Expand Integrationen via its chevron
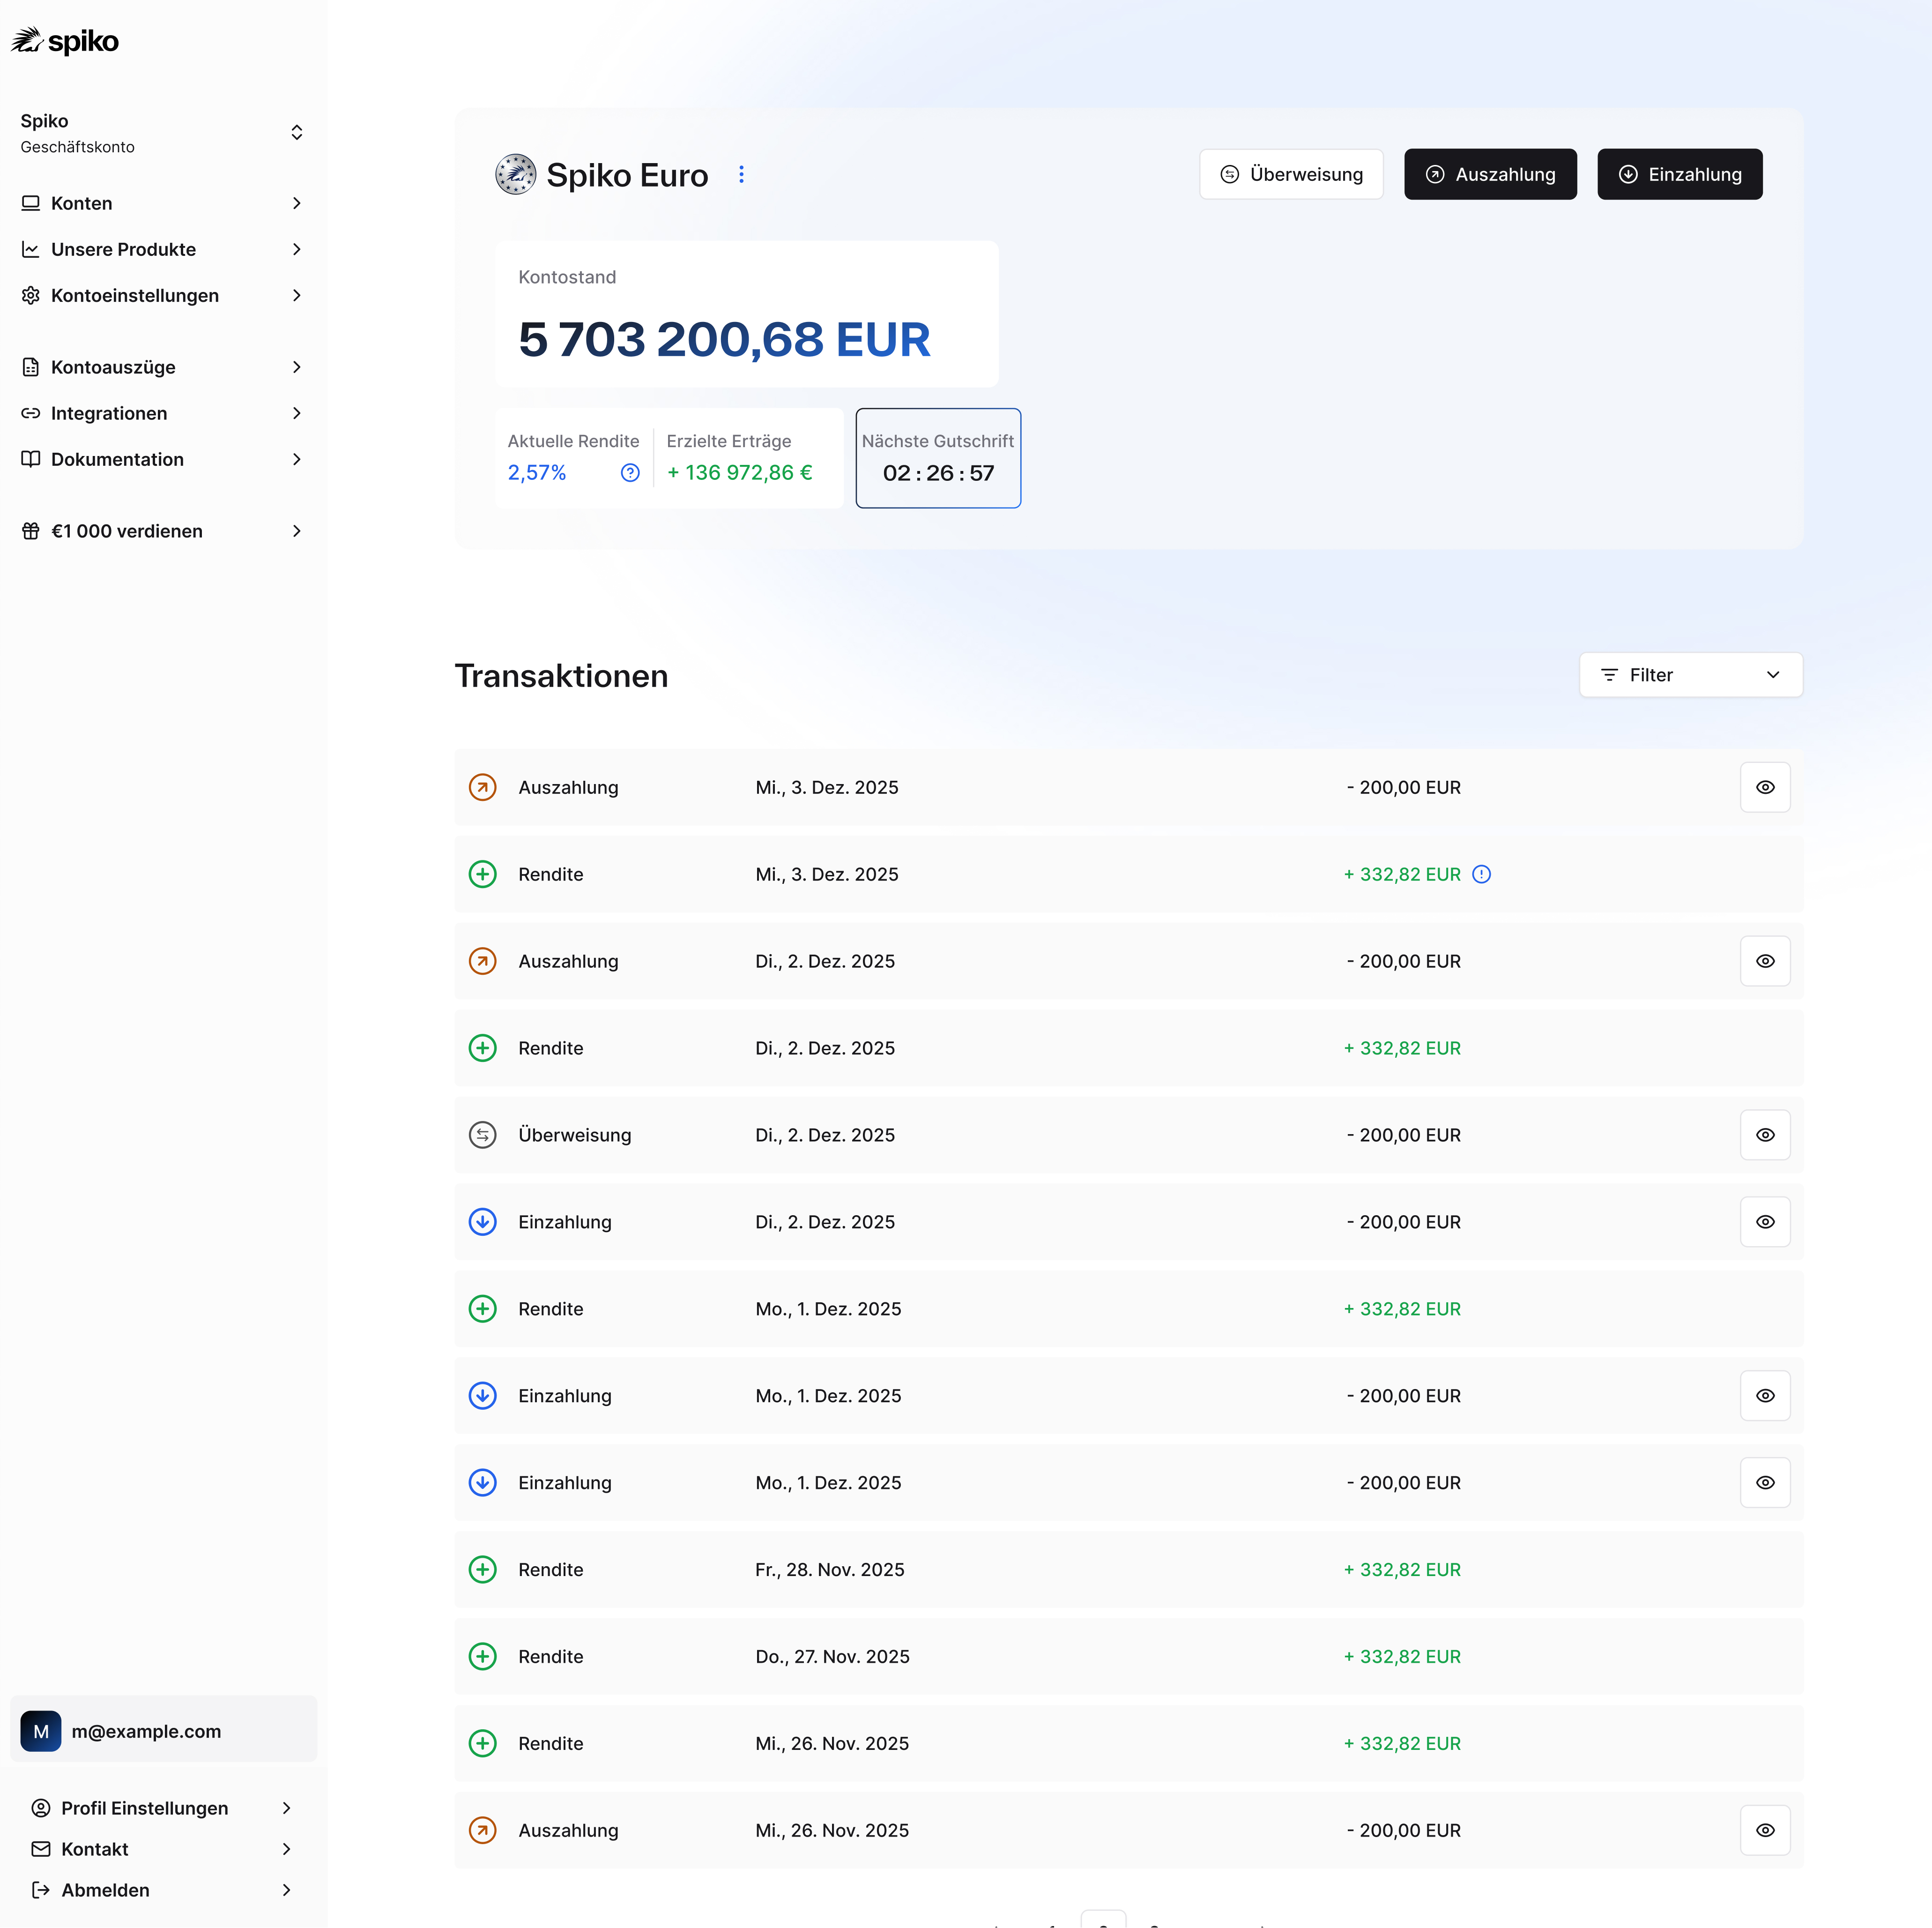The height and width of the screenshot is (1928, 1932). tap(297, 413)
